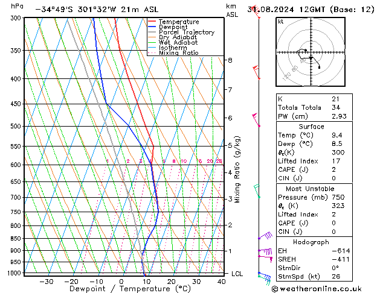This screenshot has height=293, width=380.
Task: Click the surface CAPE value 2
Action: point(333,169)
